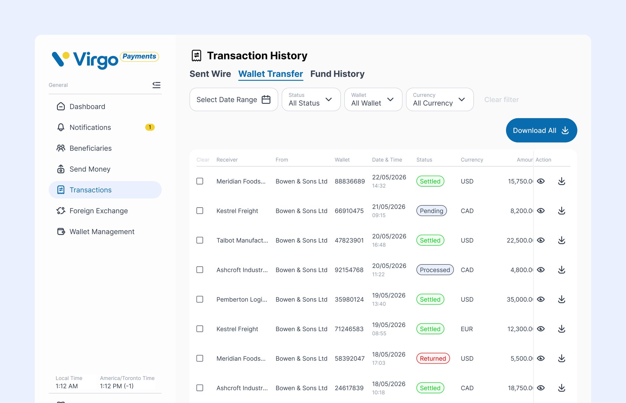Click the notifications count badge
The image size is (626, 403).
[x=150, y=127]
